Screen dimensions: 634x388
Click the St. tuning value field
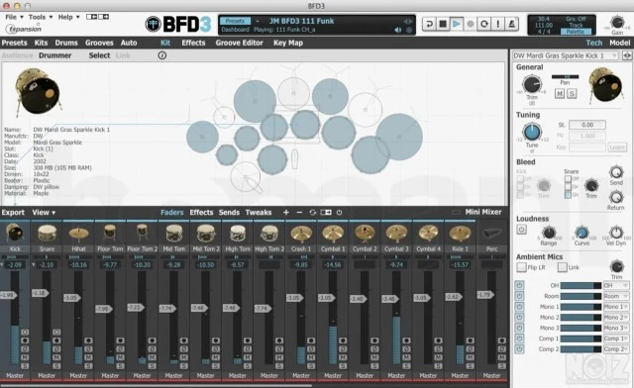click(587, 125)
